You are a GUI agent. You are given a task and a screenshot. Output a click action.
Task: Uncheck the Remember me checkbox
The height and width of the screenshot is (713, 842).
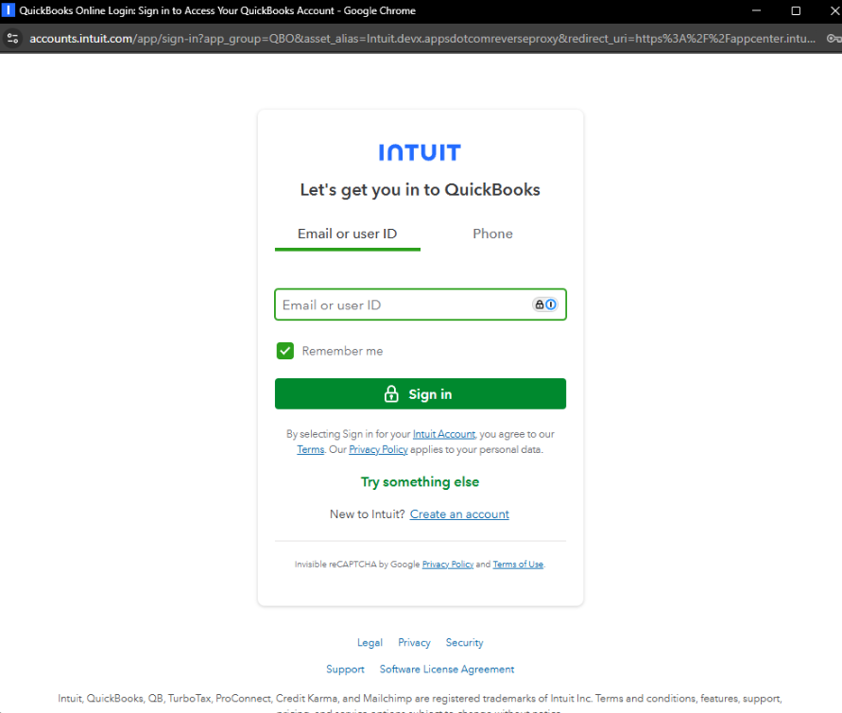pos(285,351)
